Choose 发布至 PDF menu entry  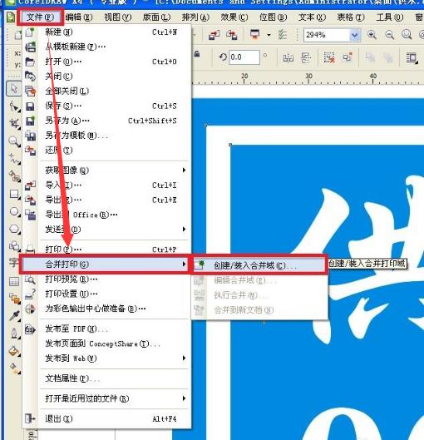pyautogui.click(x=106, y=329)
